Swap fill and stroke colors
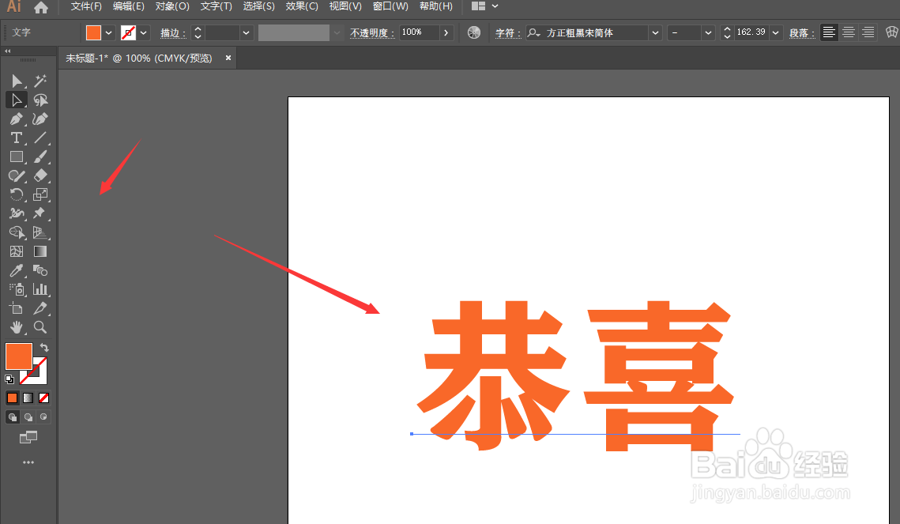The image size is (900, 524). (44, 348)
